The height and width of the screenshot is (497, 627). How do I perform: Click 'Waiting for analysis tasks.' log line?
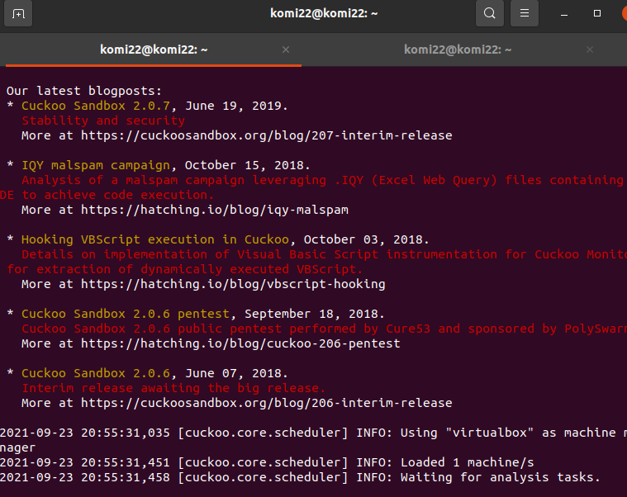[x=301, y=477]
